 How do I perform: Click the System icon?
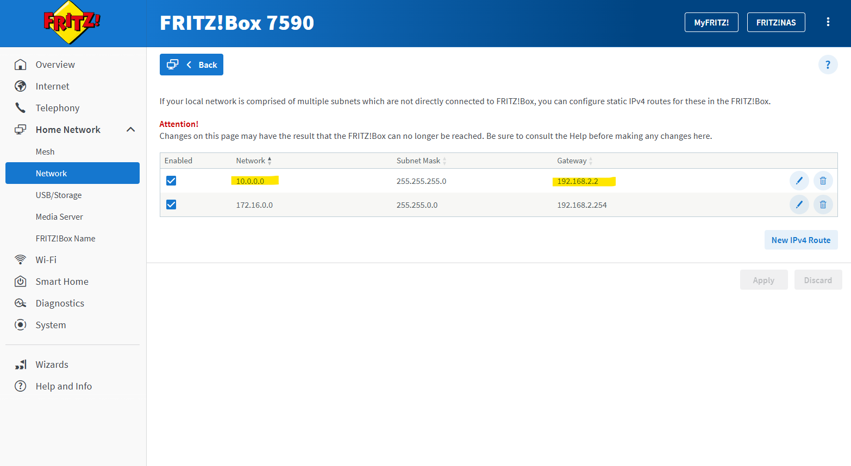click(21, 325)
